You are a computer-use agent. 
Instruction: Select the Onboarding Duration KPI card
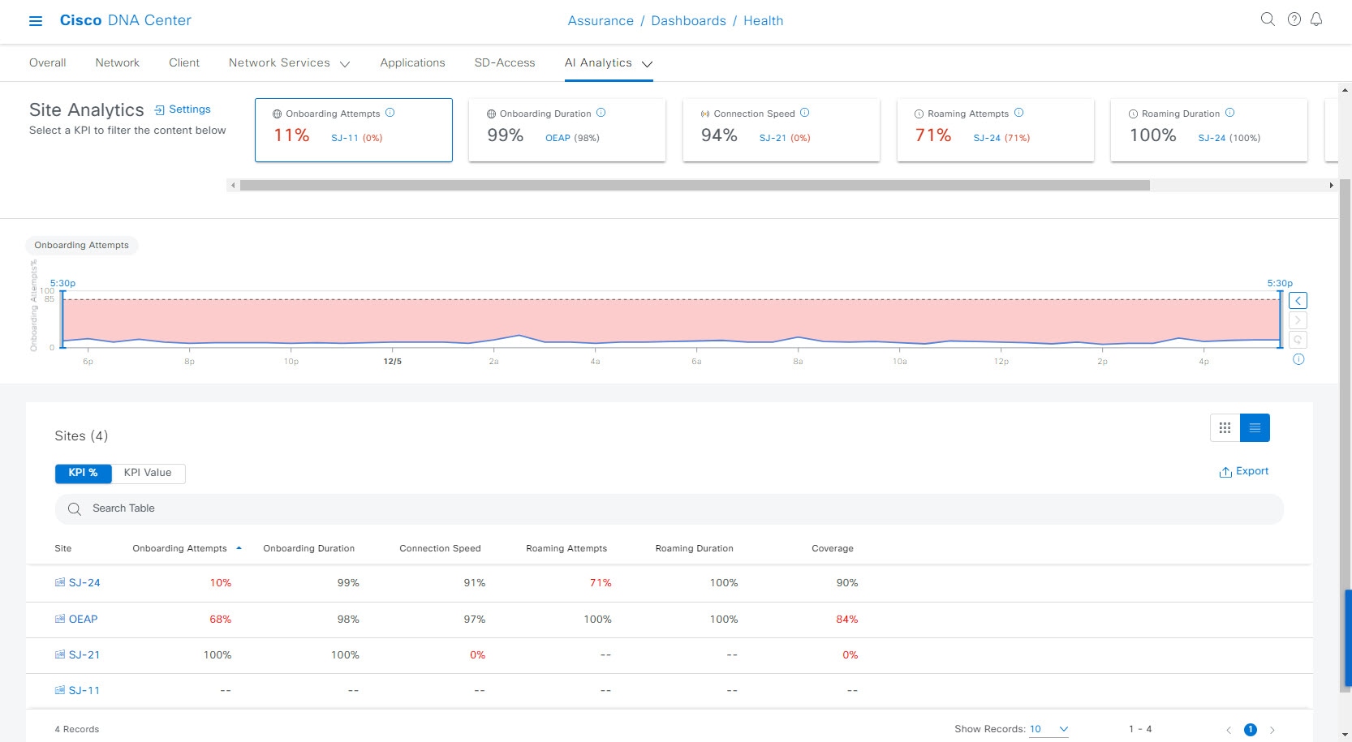click(x=567, y=130)
